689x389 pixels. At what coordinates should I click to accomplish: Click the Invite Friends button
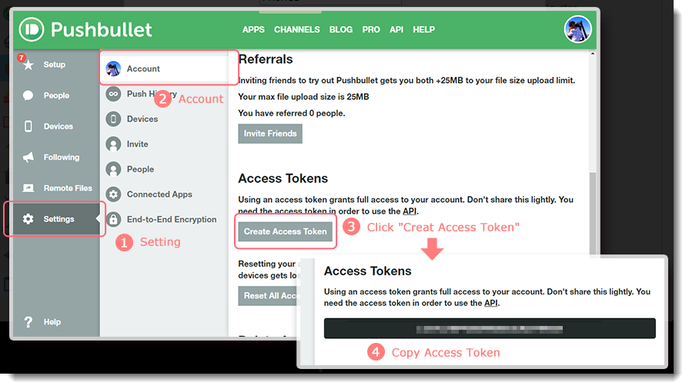270,134
